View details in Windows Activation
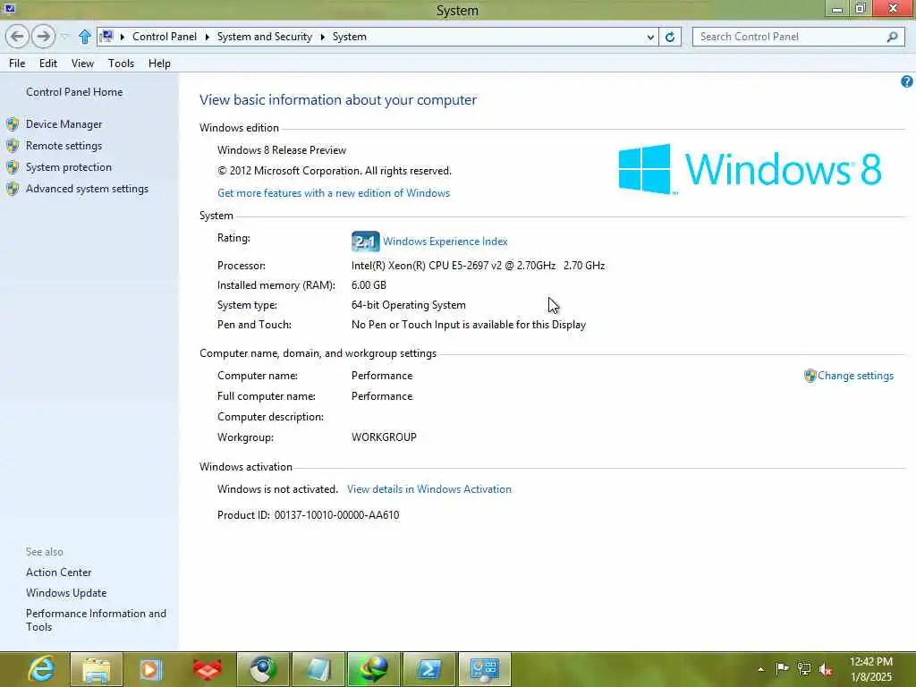The height and width of the screenshot is (687, 916). click(x=429, y=489)
